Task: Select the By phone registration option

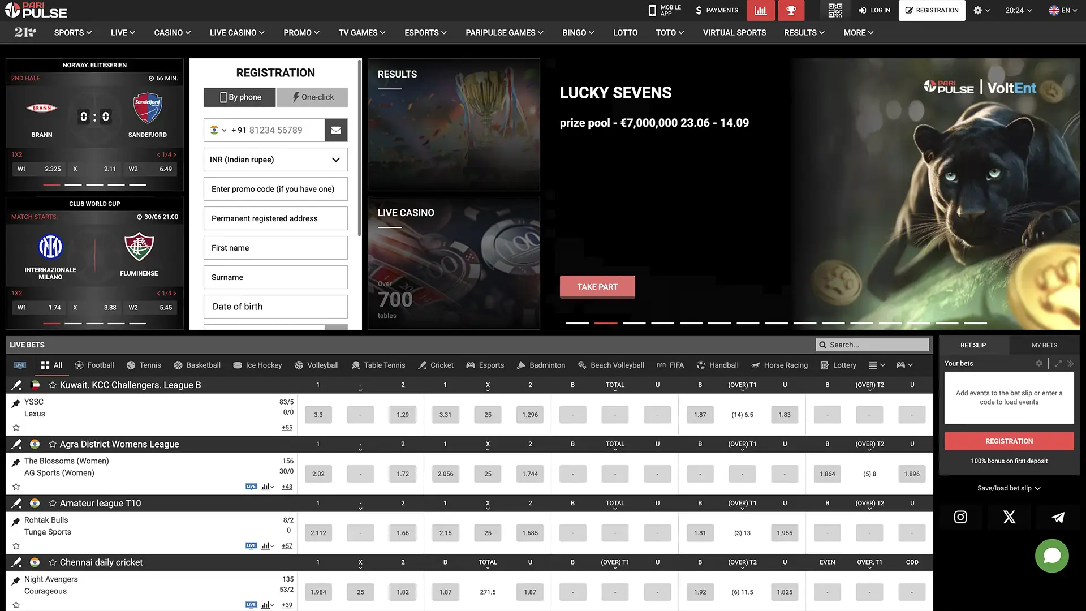Action: (x=240, y=97)
